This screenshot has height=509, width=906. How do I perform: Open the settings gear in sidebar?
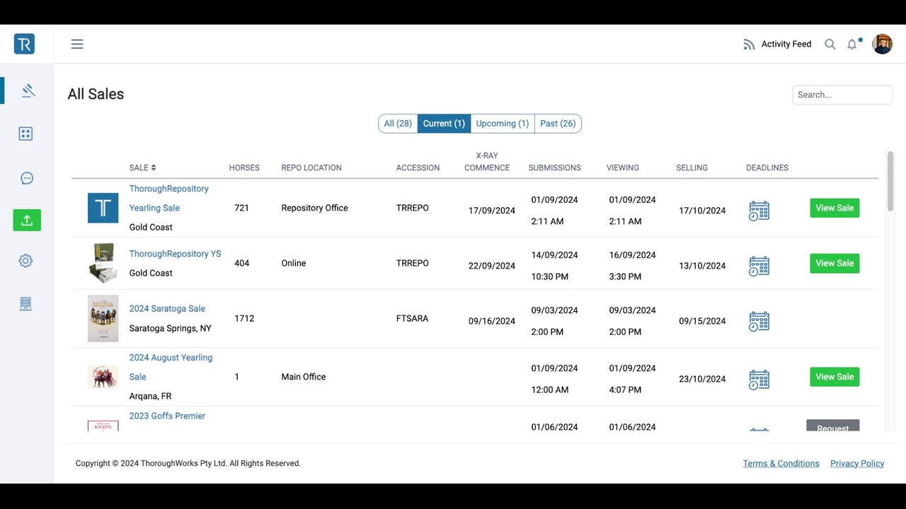pos(26,261)
